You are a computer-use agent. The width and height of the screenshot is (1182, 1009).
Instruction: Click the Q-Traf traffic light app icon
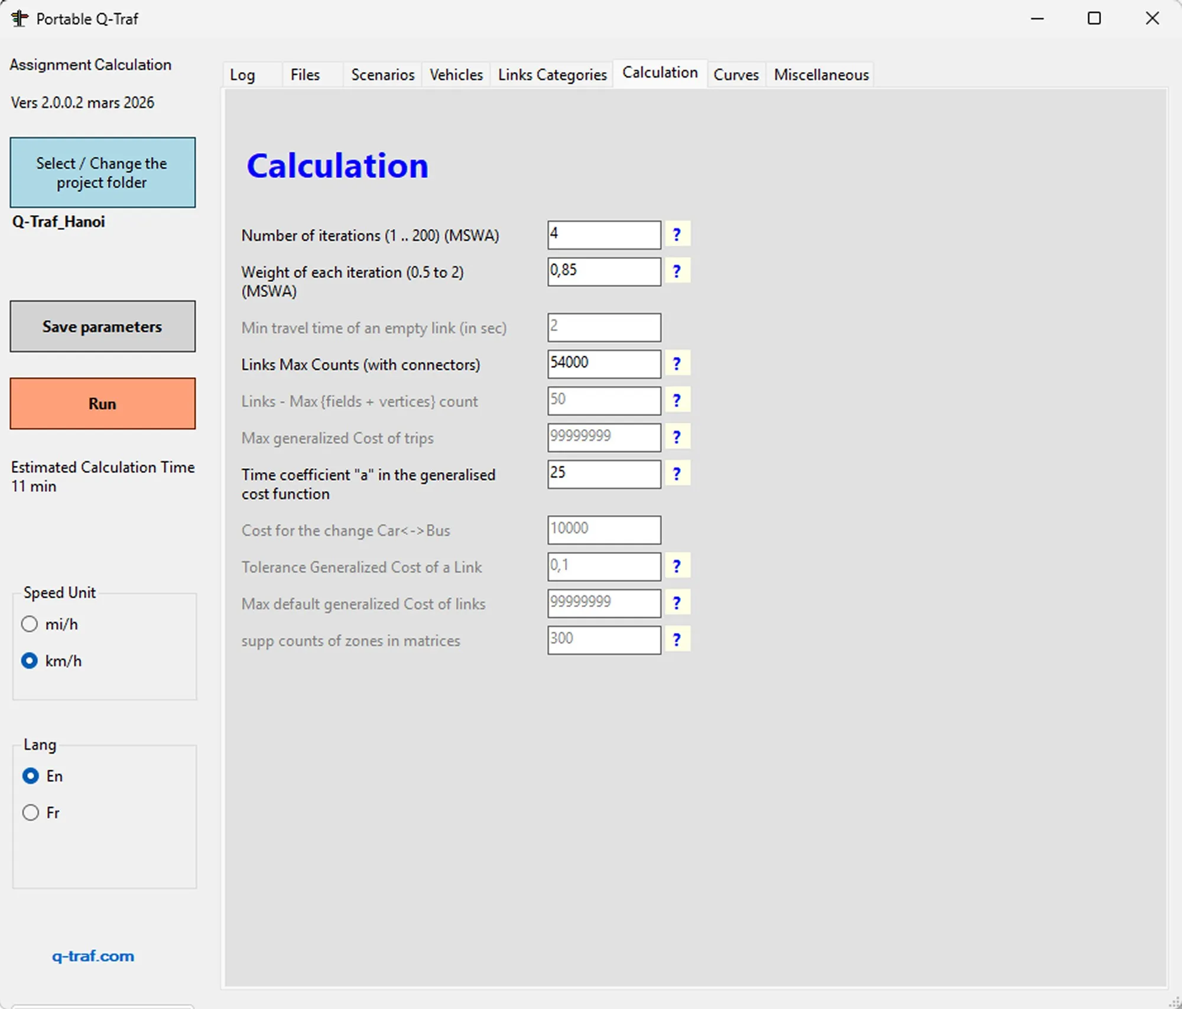point(19,18)
